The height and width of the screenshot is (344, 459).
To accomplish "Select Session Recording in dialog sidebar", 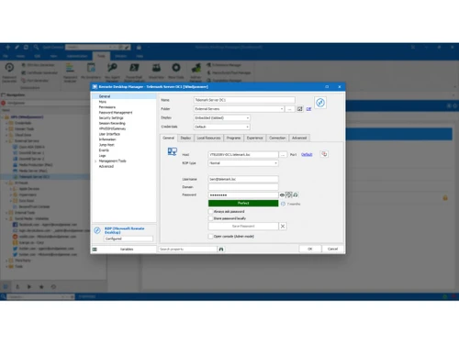I will [x=112, y=123].
